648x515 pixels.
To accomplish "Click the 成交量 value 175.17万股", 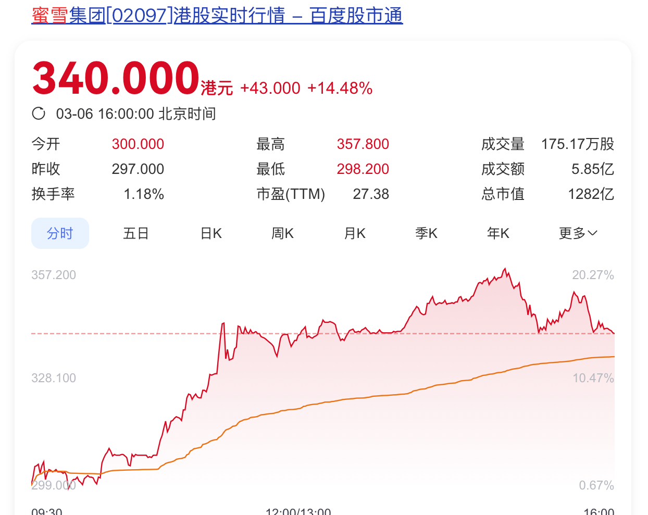I will (x=578, y=144).
